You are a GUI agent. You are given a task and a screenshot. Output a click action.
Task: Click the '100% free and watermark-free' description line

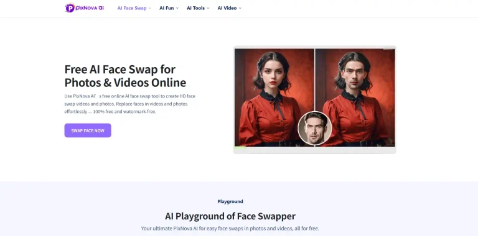pos(110,112)
